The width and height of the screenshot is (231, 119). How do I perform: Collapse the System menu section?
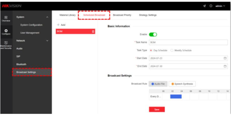[47, 17]
